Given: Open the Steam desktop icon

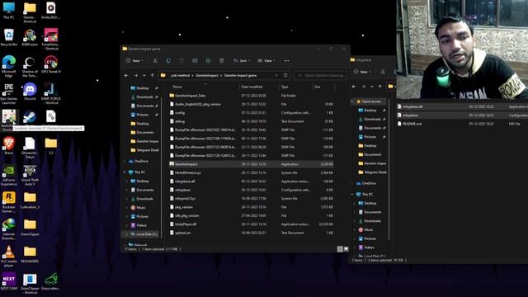Looking at the screenshot, I should click(x=30, y=117).
